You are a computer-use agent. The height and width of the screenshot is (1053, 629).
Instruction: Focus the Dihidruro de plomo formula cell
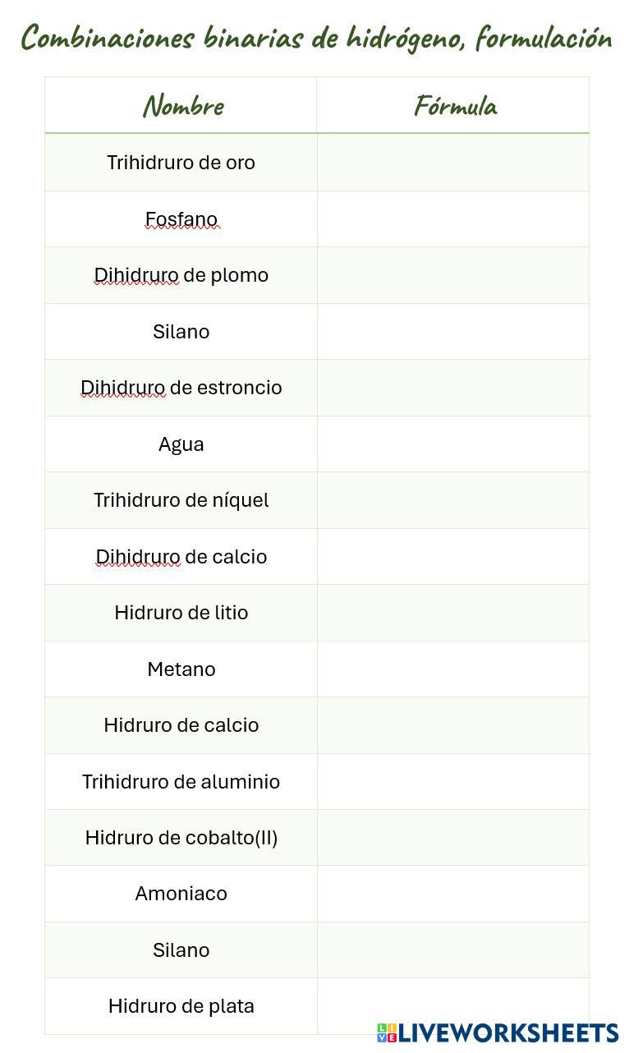point(453,275)
